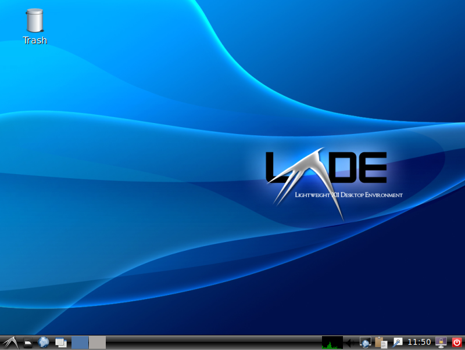This screenshot has height=350, width=465.
Task: Click the magnifier key tray icon
Action: tap(398, 342)
